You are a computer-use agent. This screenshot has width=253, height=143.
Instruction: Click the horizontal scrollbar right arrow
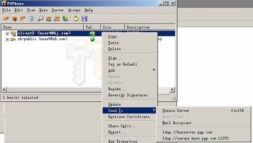(x=172, y=90)
